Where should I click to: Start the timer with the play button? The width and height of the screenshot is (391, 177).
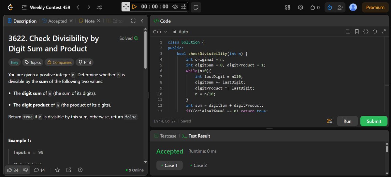[134, 7]
